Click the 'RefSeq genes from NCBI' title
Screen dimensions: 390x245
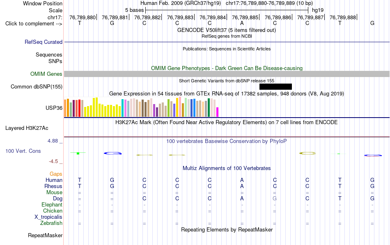point(227,36)
